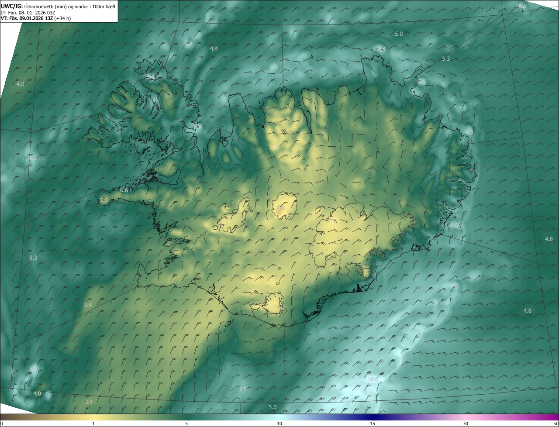
Task: Click the 8.0 value label
Action: (x=455, y=225)
